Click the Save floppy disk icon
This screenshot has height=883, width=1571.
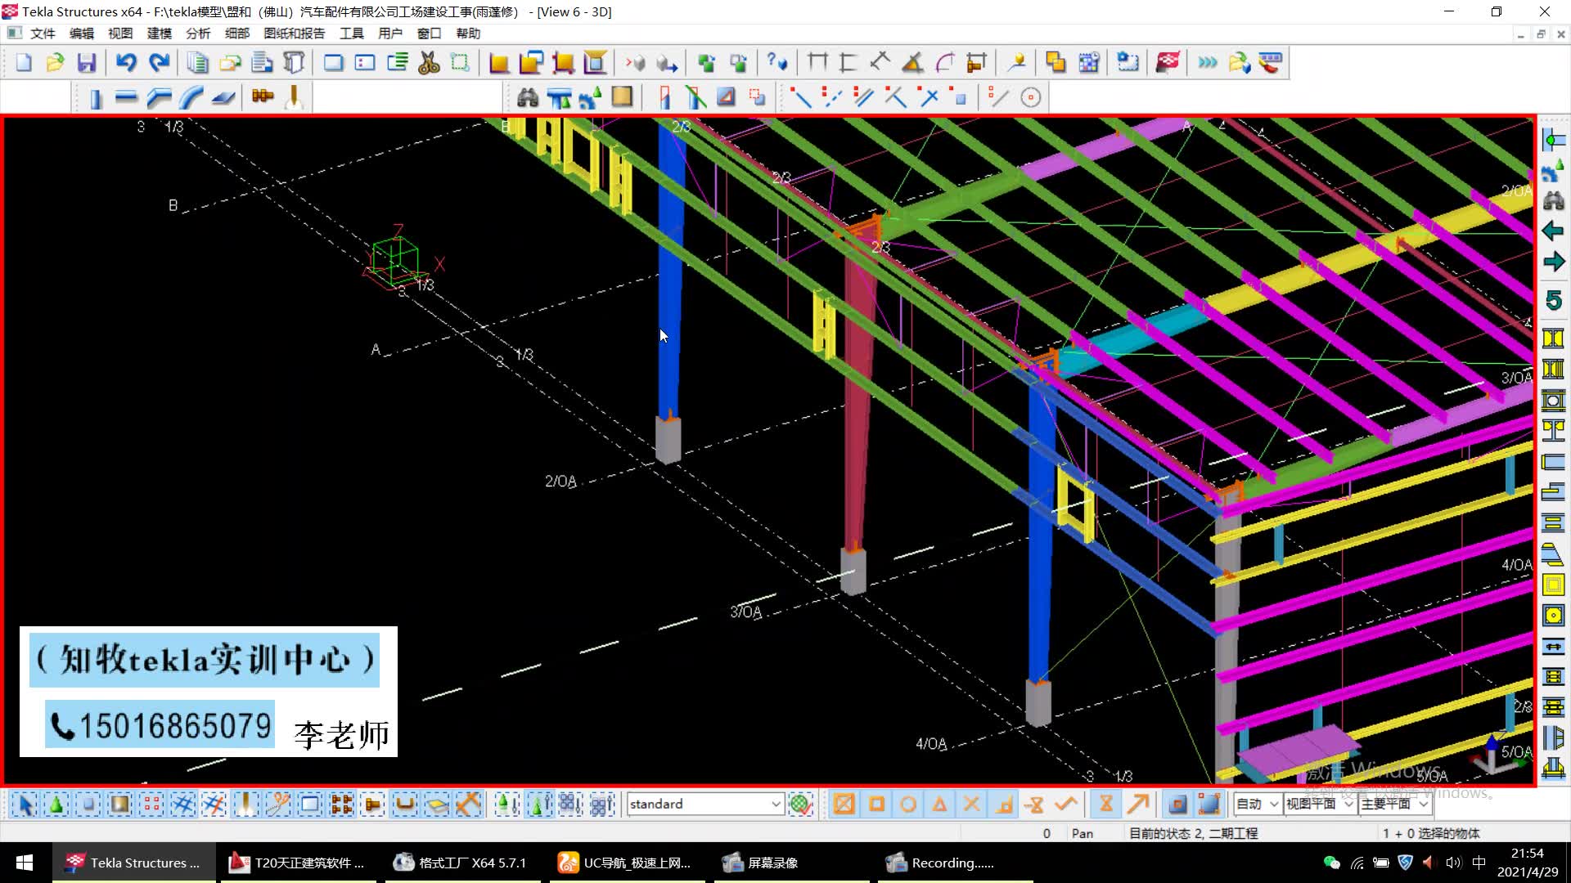pyautogui.click(x=87, y=63)
